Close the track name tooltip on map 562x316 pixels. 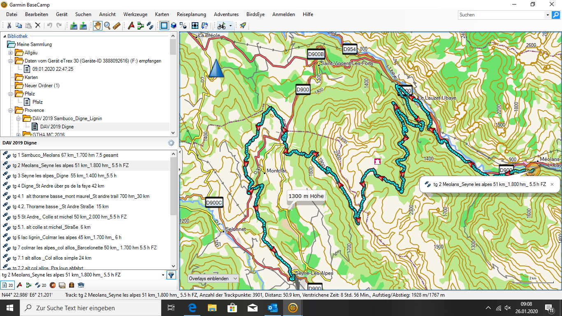(552, 184)
